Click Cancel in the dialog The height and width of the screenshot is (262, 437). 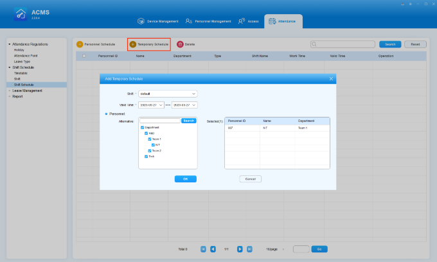(x=250, y=179)
